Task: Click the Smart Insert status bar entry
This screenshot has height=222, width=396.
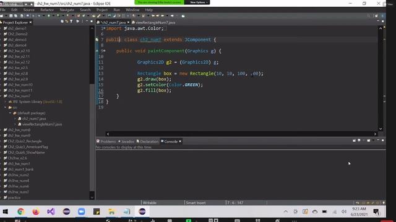Action: [x=196, y=203]
